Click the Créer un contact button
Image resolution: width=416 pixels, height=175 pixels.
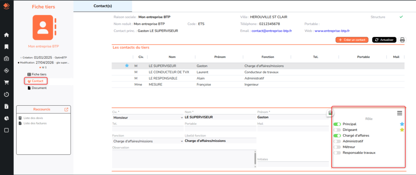coord(352,40)
